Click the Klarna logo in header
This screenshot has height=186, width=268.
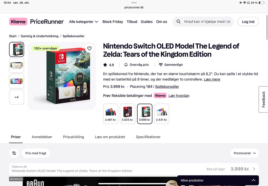tap(18, 21)
